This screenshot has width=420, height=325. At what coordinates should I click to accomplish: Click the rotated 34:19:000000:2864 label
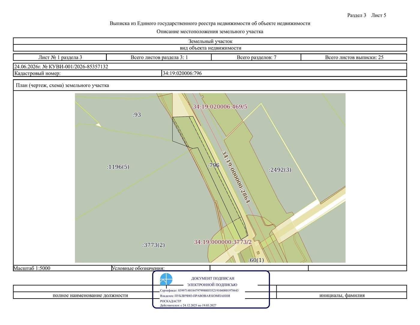[236, 177]
